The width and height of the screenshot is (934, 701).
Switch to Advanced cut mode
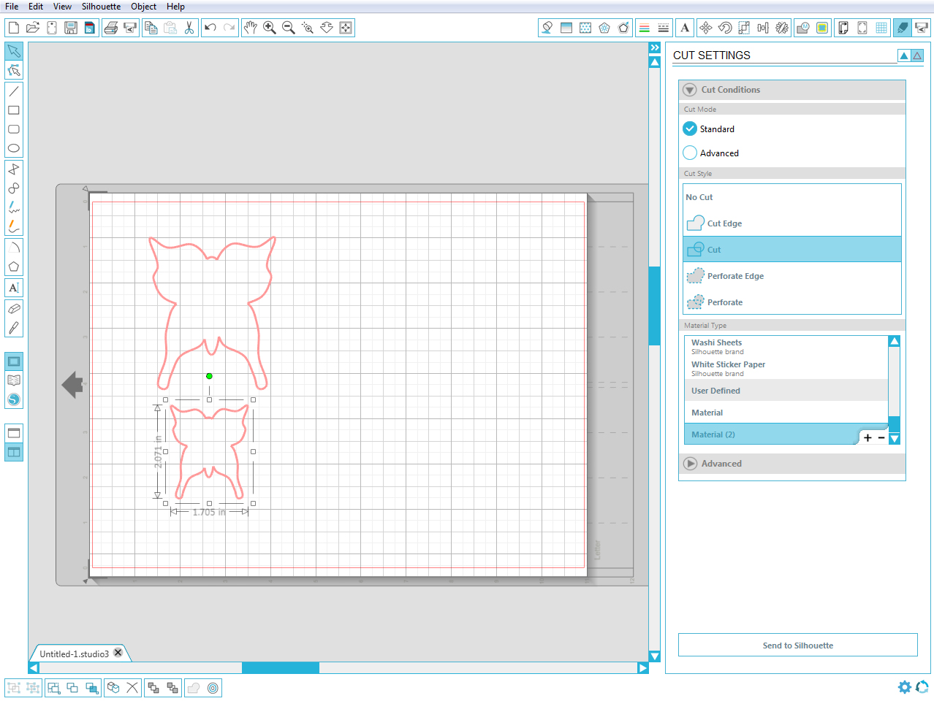coord(690,153)
